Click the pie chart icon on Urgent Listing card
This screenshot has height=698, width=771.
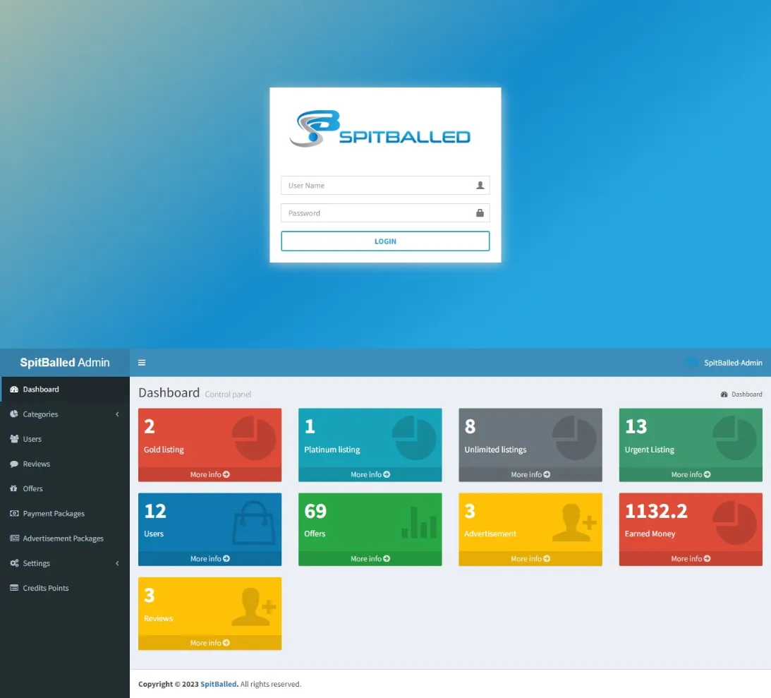tap(734, 438)
